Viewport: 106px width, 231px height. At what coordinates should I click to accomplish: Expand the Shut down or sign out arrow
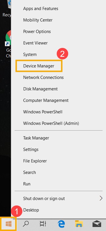point(101,198)
